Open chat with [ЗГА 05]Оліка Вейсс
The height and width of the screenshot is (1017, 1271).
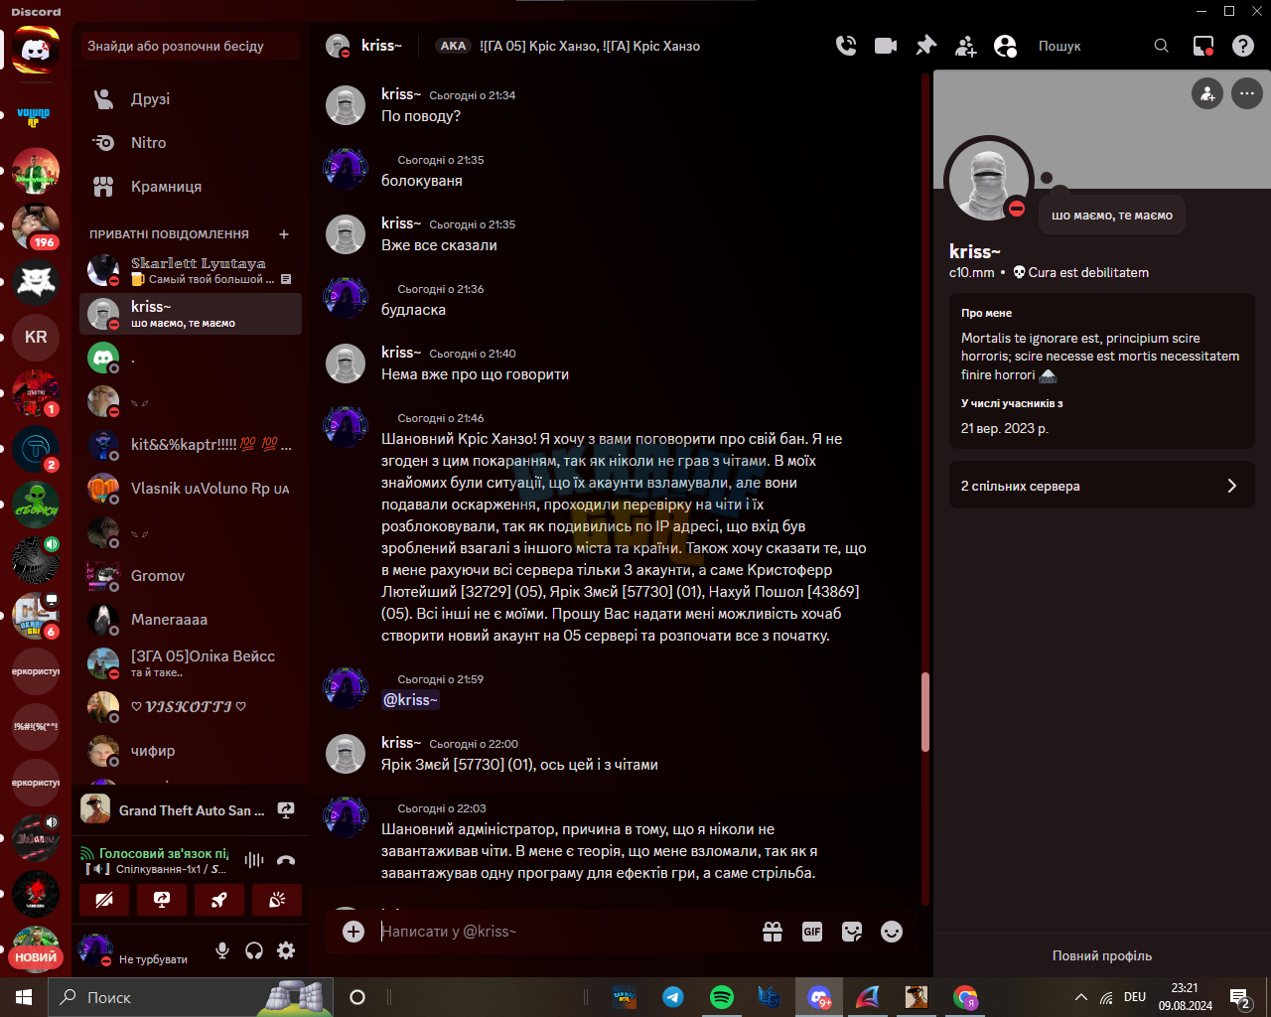(x=191, y=663)
